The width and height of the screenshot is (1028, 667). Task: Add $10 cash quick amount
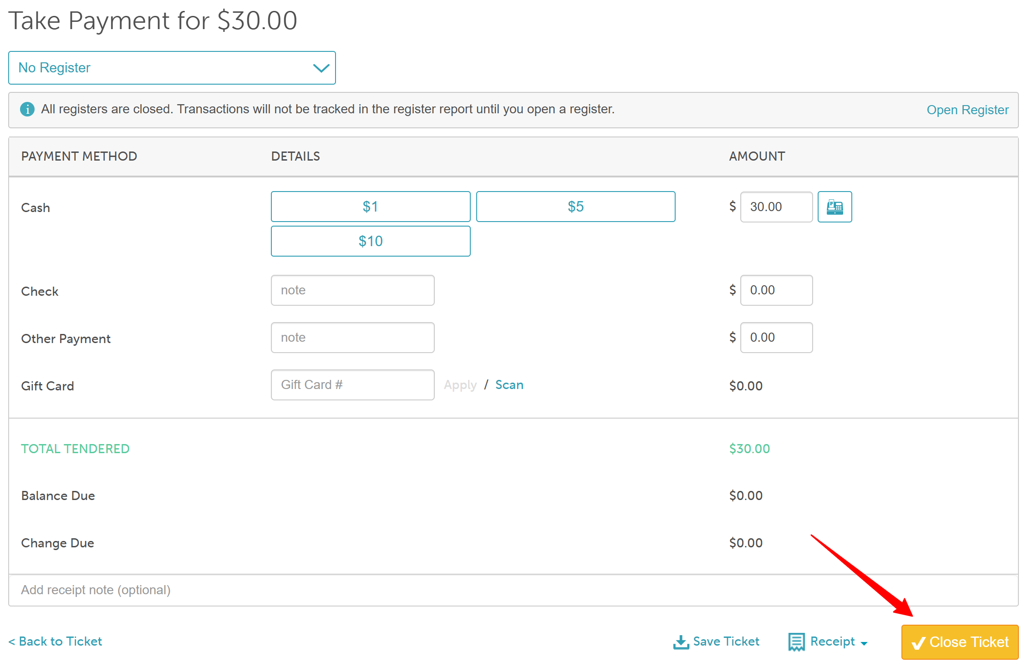pyautogui.click(x=370, y=241)
